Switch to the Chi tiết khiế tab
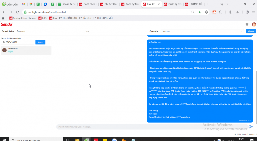 click(109, 4)
